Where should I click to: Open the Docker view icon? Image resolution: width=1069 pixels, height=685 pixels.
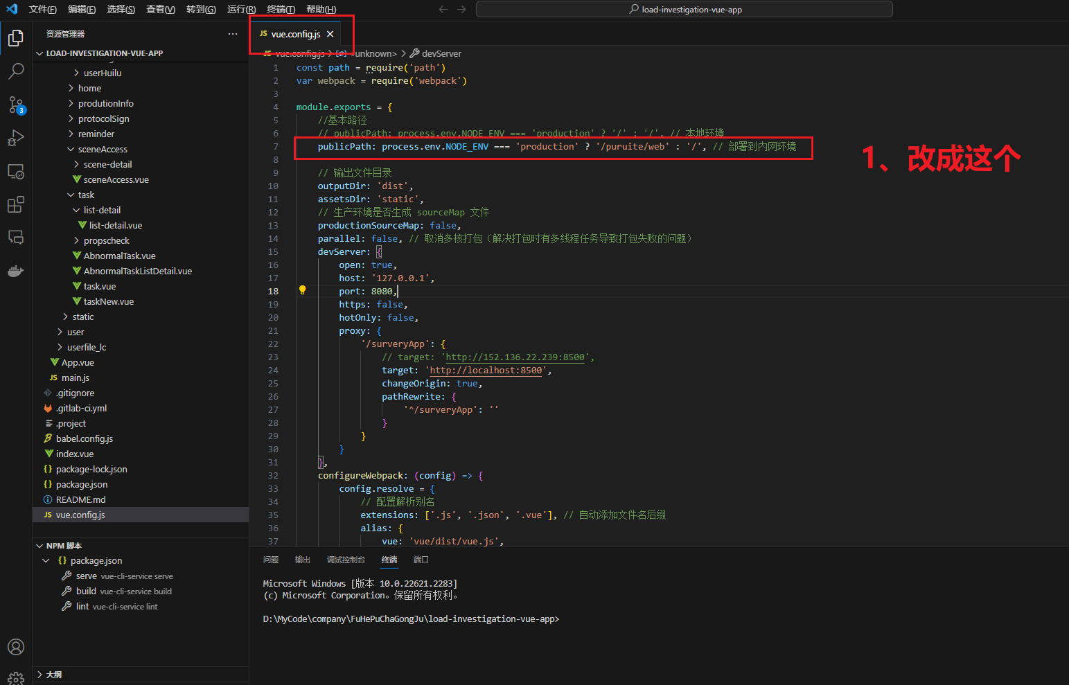(16, 271)
